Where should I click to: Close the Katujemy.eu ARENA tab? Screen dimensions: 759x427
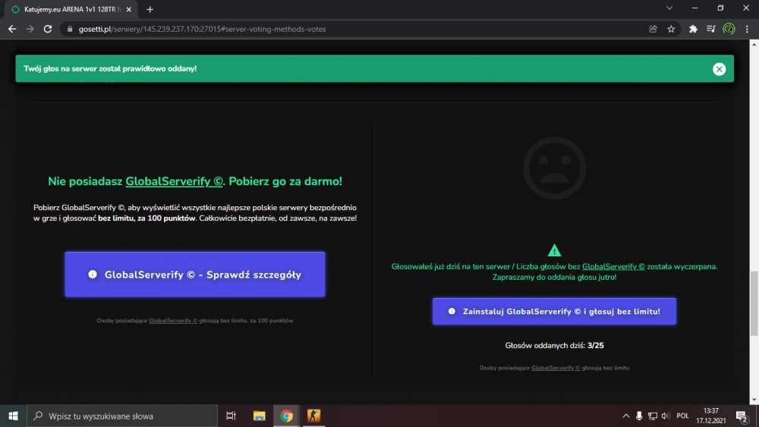coord(129,9)
